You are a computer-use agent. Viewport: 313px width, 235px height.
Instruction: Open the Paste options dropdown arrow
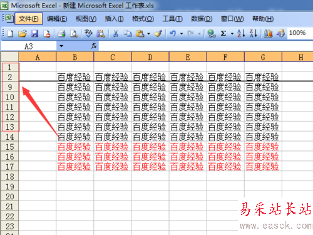(x=148, y=34)
